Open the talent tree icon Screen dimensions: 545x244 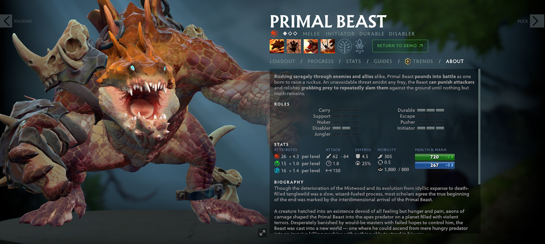point(345,46)
